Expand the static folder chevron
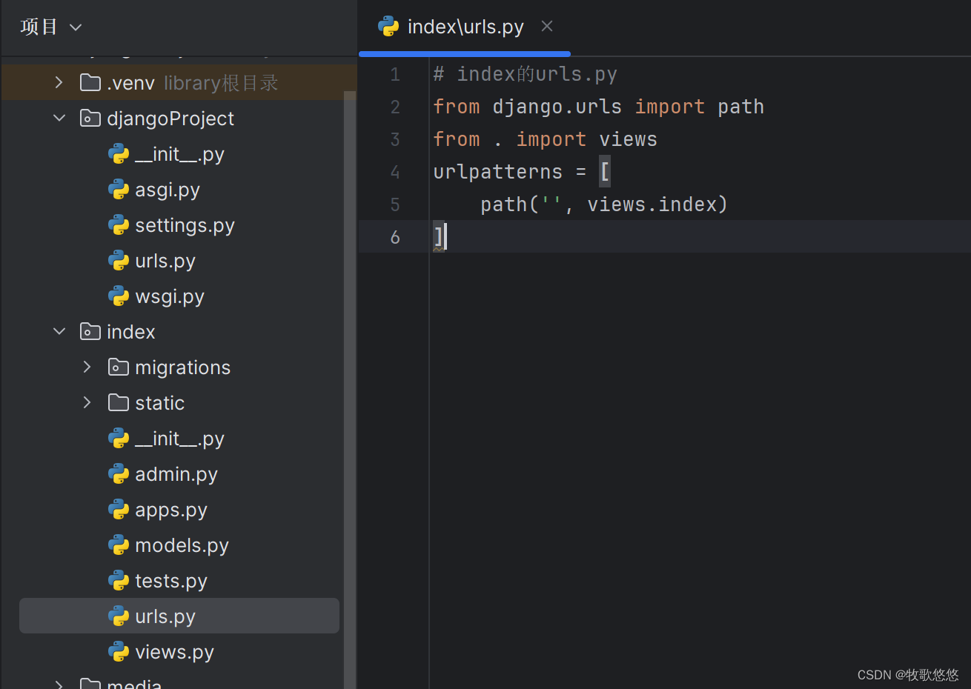 point(87,402)
